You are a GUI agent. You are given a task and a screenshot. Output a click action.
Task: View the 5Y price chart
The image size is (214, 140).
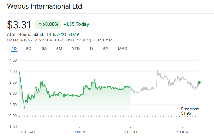106,49
